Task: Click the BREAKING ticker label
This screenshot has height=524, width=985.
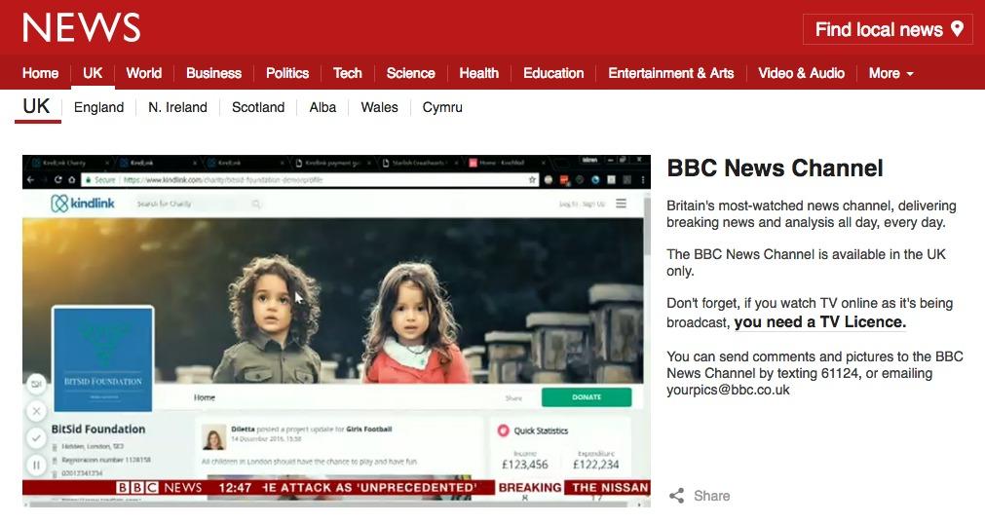Action: (530, 488)
